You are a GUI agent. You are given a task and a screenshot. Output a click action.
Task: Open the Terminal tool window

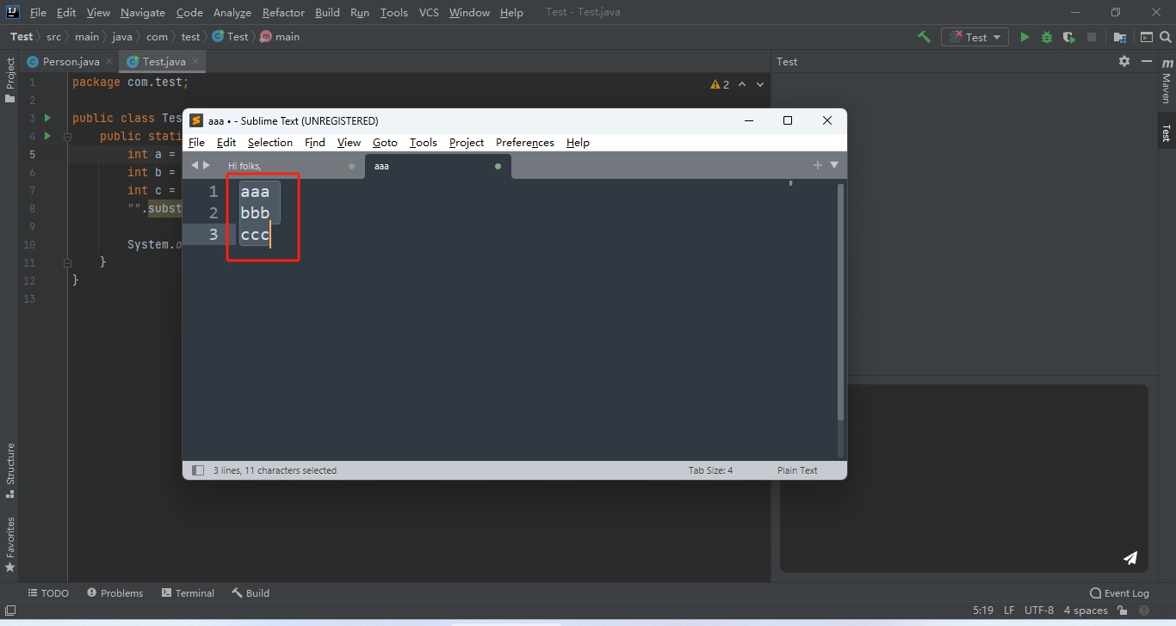pos(187,593)
